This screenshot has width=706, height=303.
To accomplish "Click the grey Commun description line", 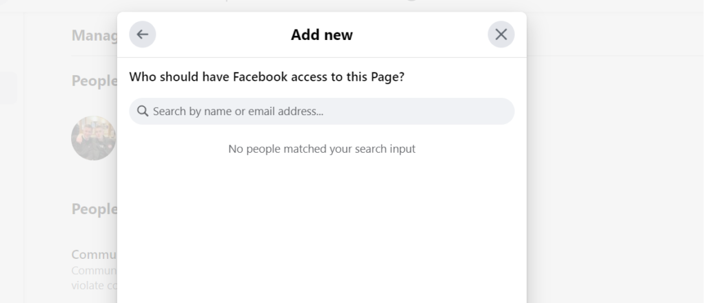I will tap(94, 271).
